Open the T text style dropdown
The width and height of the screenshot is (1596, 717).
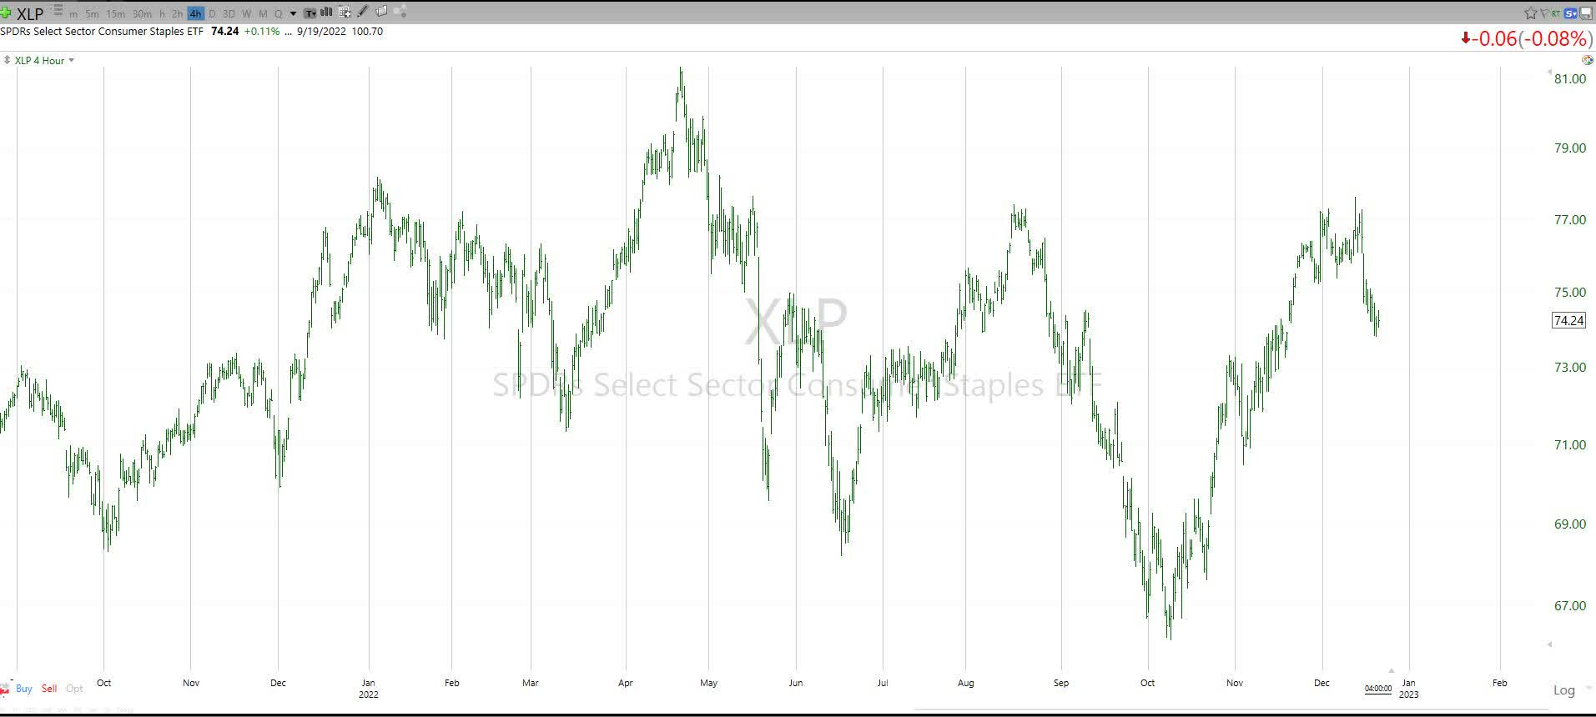point(310,13)
